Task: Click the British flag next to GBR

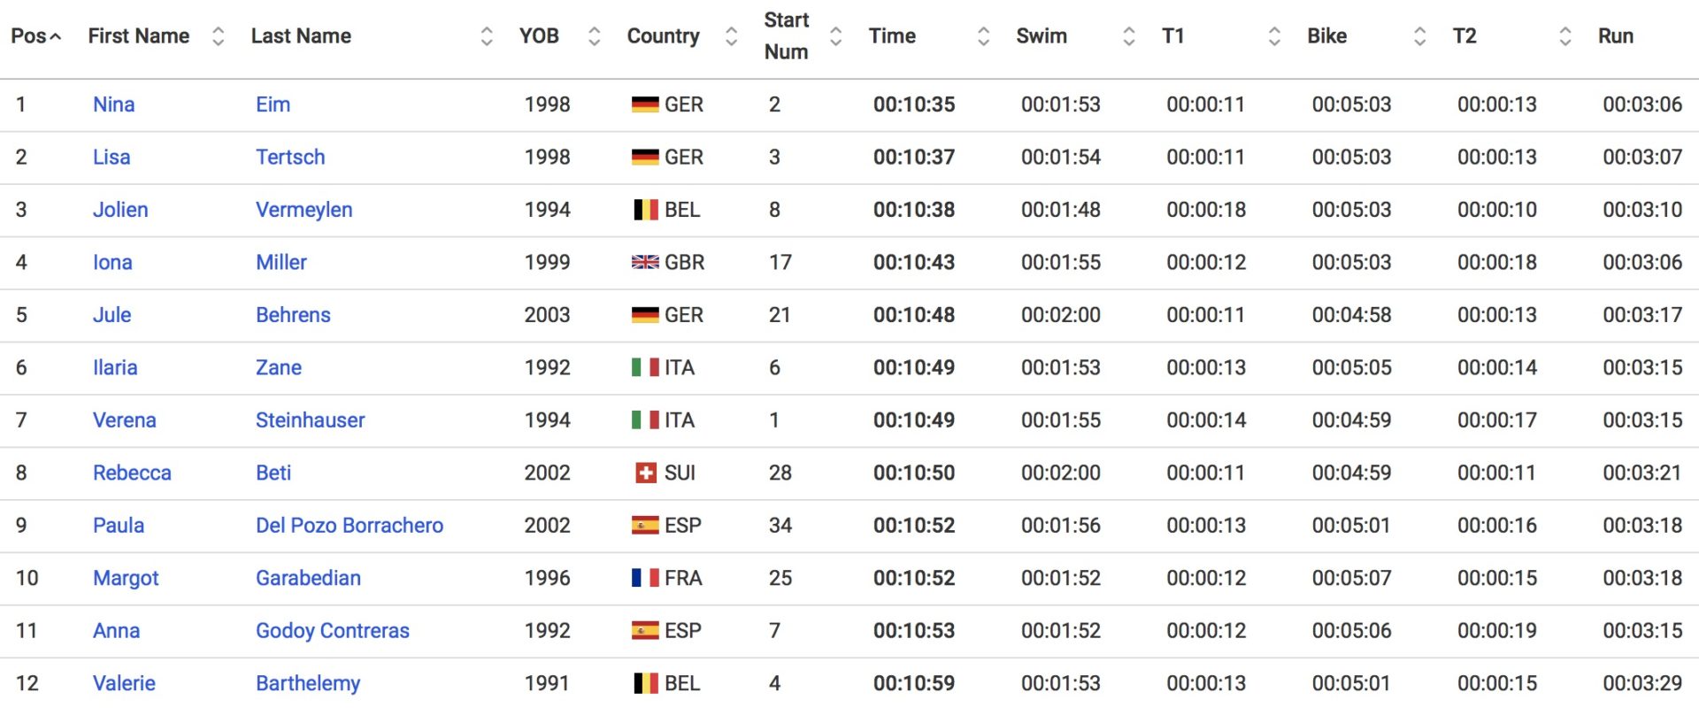Action: 645,263
